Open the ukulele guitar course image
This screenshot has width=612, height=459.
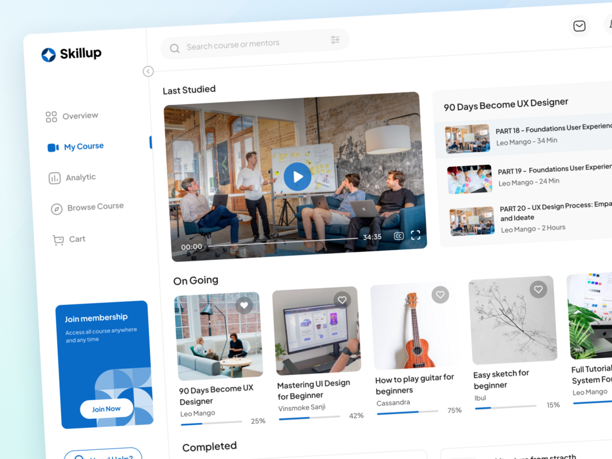(415, 326)
